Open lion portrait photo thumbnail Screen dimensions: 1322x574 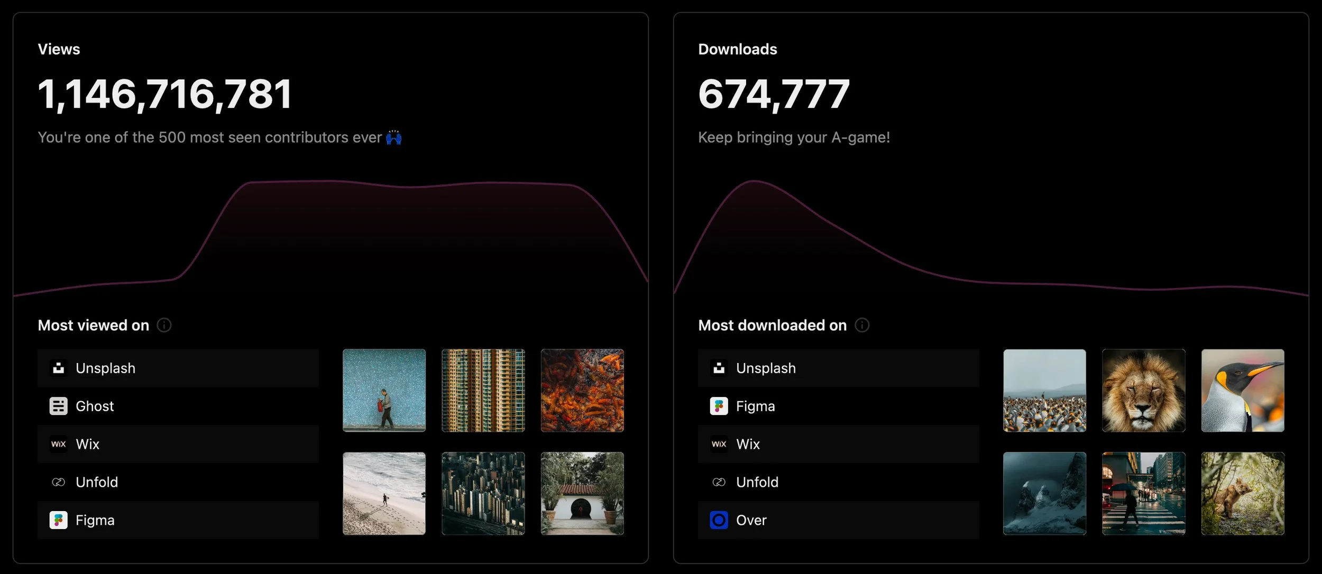[x=1143, y=390]
